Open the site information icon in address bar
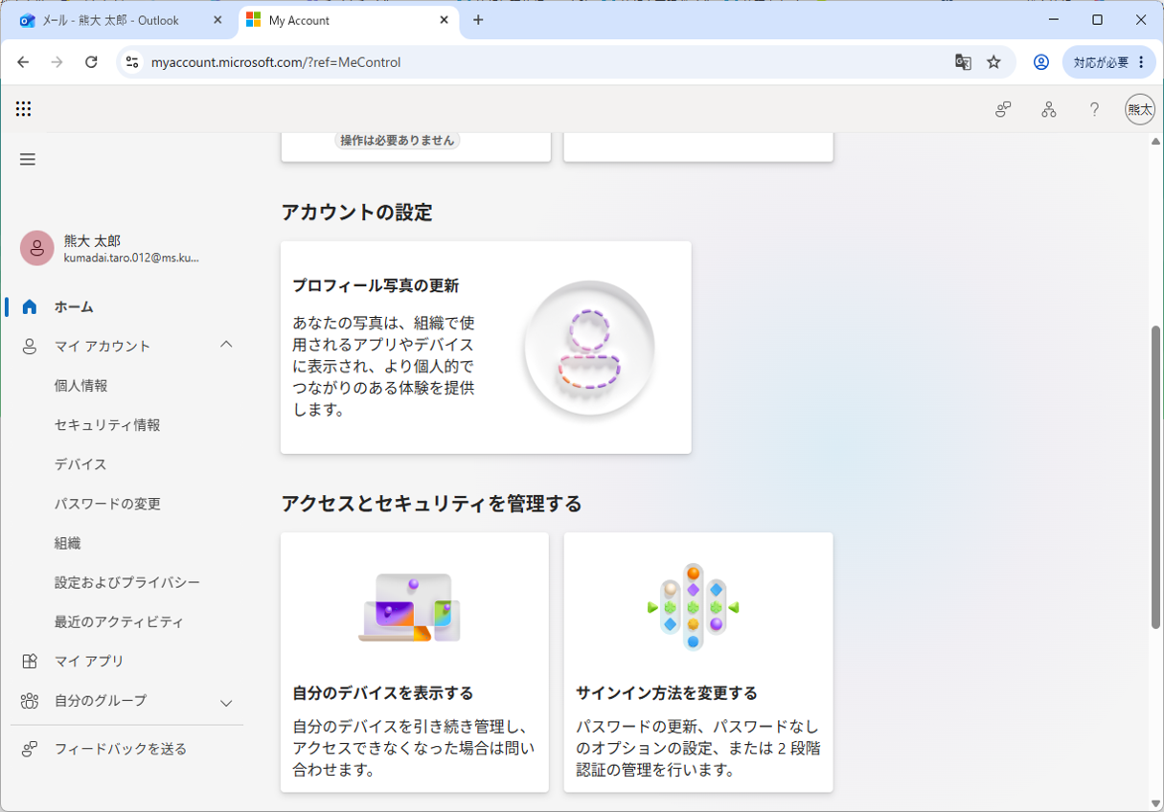The height and width of the screenshot is (812, 1164). (133, 62)
